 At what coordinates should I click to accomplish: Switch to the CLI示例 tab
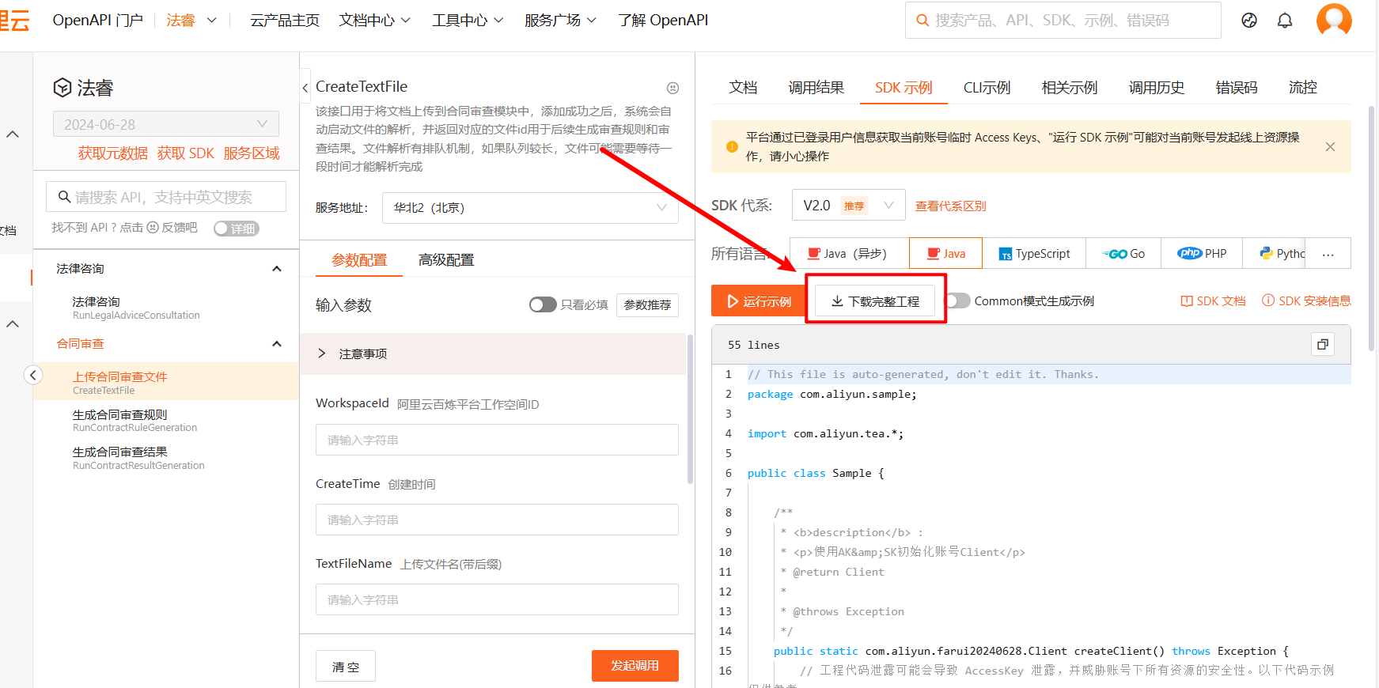coord(987,88)
